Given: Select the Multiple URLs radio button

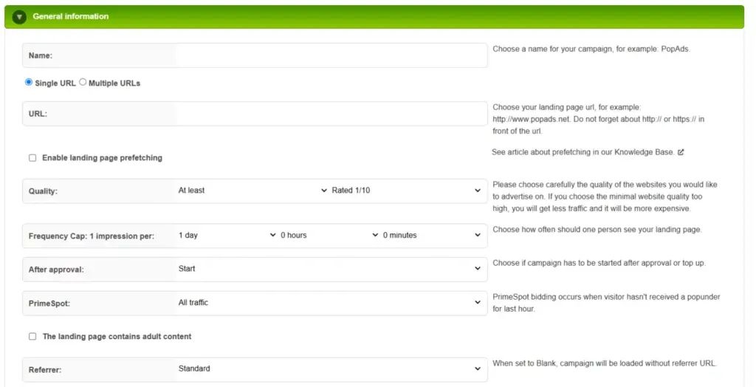Looking at the screenshot, I should [83, 83].
